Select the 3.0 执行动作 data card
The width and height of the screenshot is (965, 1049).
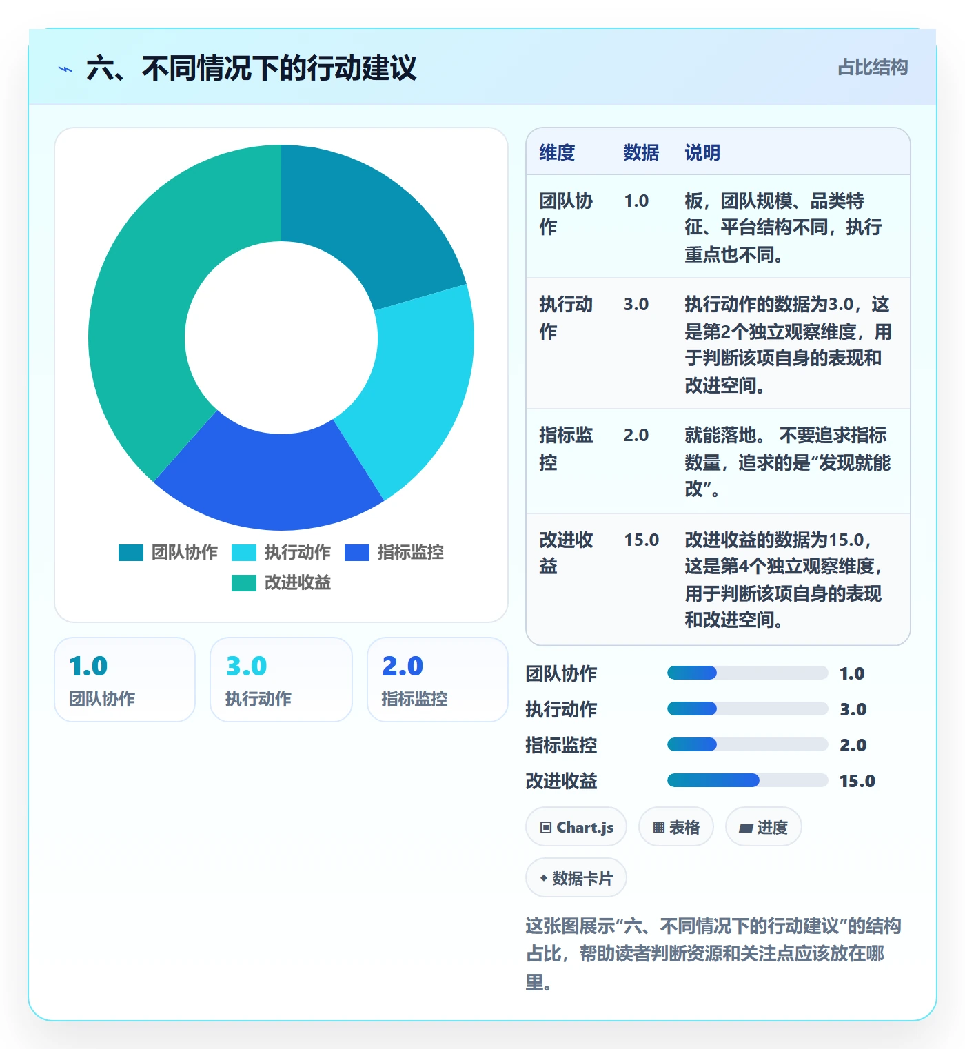click(x=281, y=680)
